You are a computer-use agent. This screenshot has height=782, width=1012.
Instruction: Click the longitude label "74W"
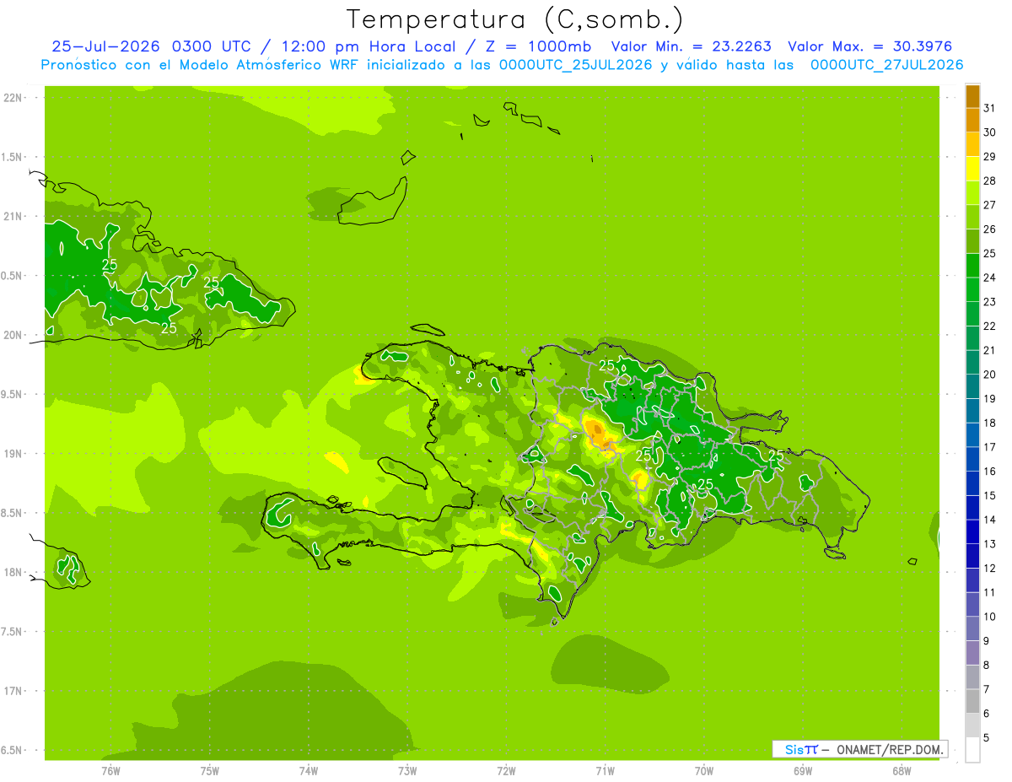tap(309, 770)
